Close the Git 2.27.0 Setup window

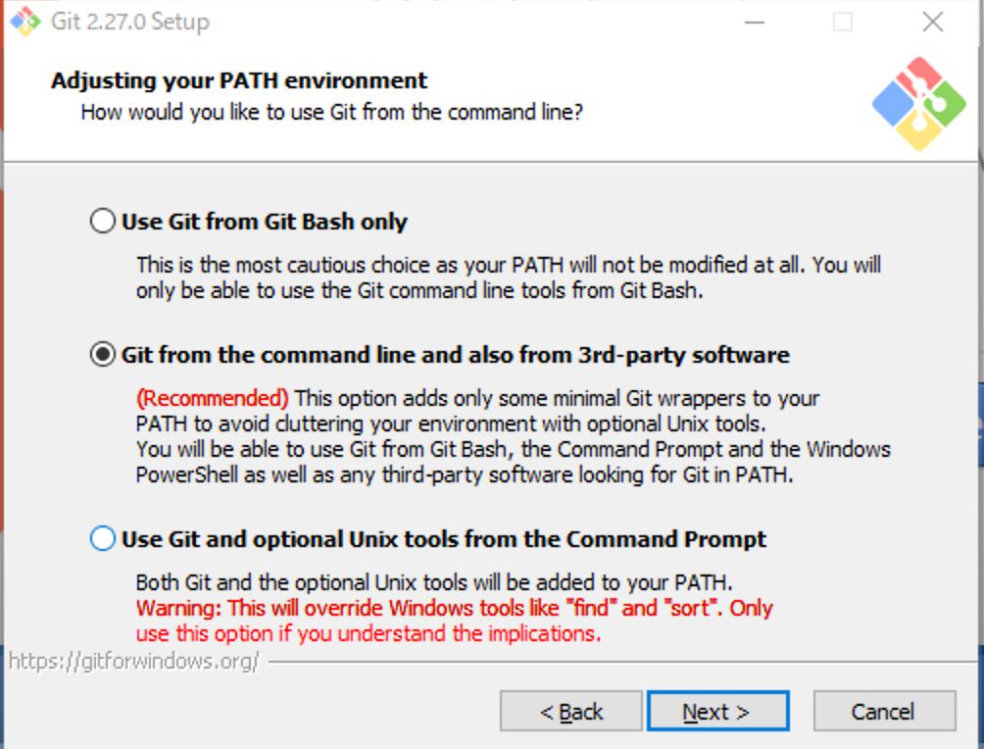click(x=932, y=22)
